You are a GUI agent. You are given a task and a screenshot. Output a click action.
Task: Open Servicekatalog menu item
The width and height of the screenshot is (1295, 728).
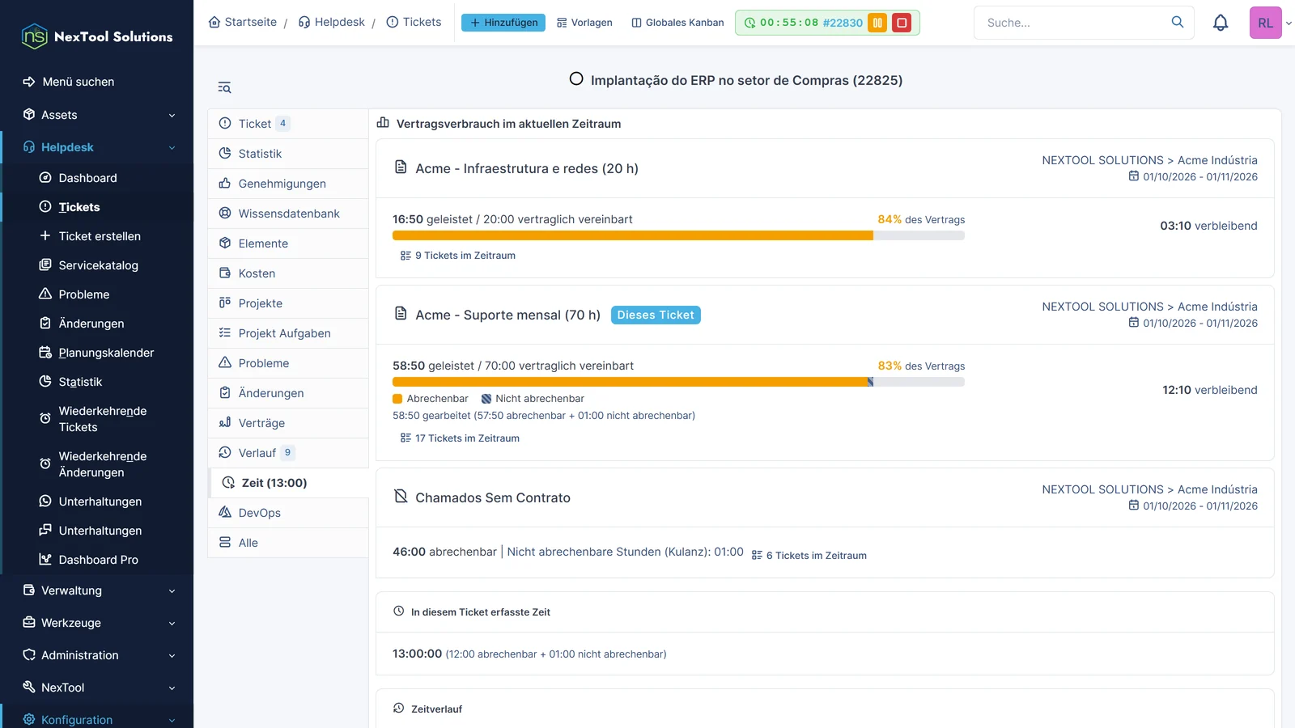pyautogui.click(x=98, y=265)
